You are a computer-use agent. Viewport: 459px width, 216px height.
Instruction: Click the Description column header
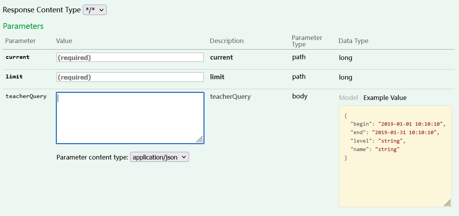(x=226, y=41)
